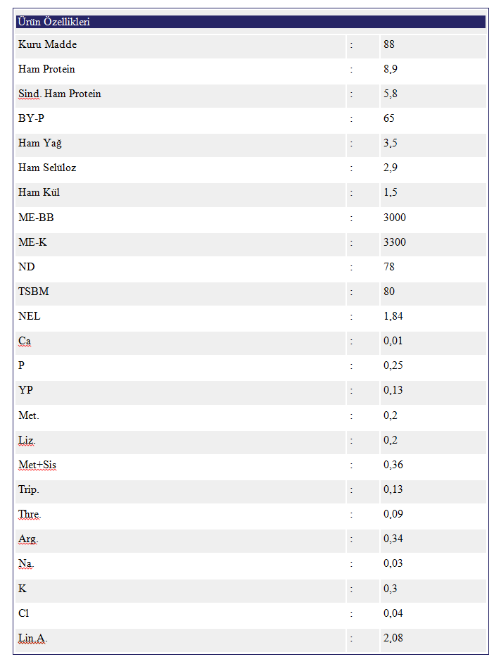
Task: Click the 'Ürün Özellikleri' header bar
Action: point(250,22)
